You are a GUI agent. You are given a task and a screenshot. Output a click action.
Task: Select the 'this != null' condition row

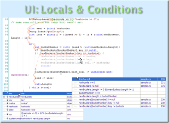[119, 79]
